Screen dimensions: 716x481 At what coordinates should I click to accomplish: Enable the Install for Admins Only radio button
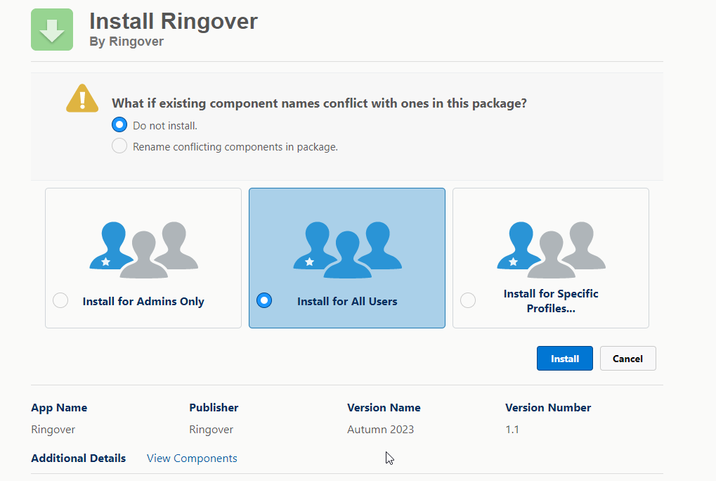[60, 300]
